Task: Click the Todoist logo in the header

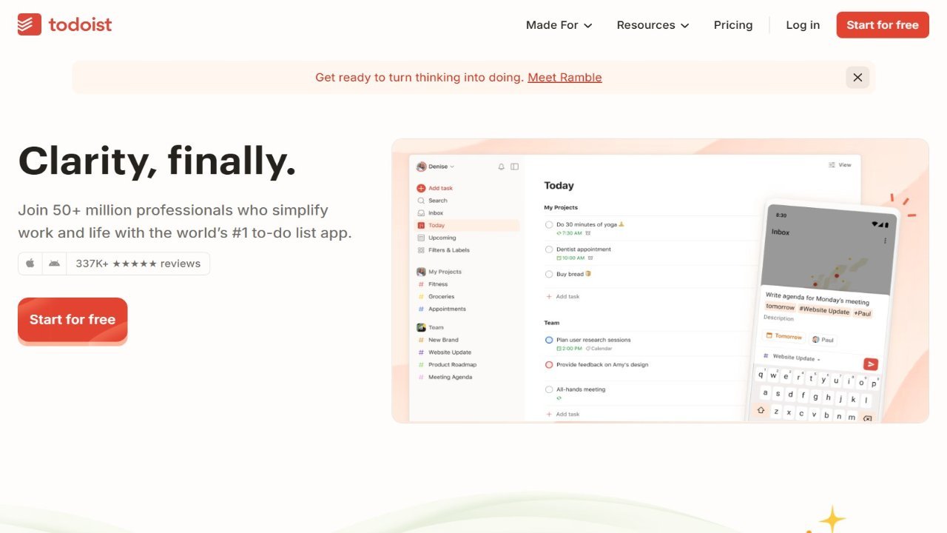Action: [65, 24]
